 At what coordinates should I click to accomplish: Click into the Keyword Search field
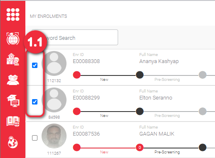point(75,37)
